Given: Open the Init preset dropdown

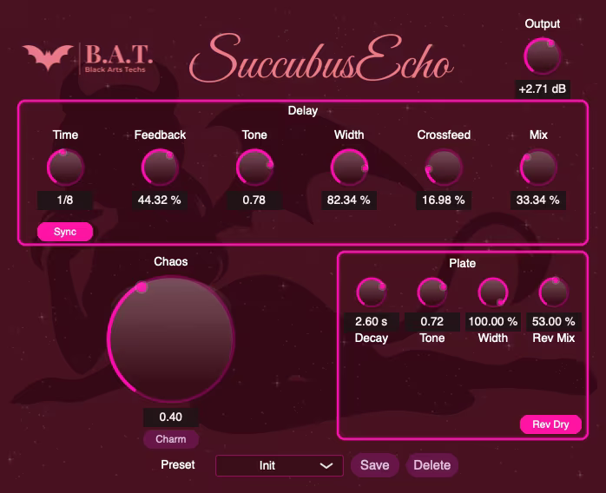Looking at the screenshot, I should pyautogui.click(x=269, y=465).
